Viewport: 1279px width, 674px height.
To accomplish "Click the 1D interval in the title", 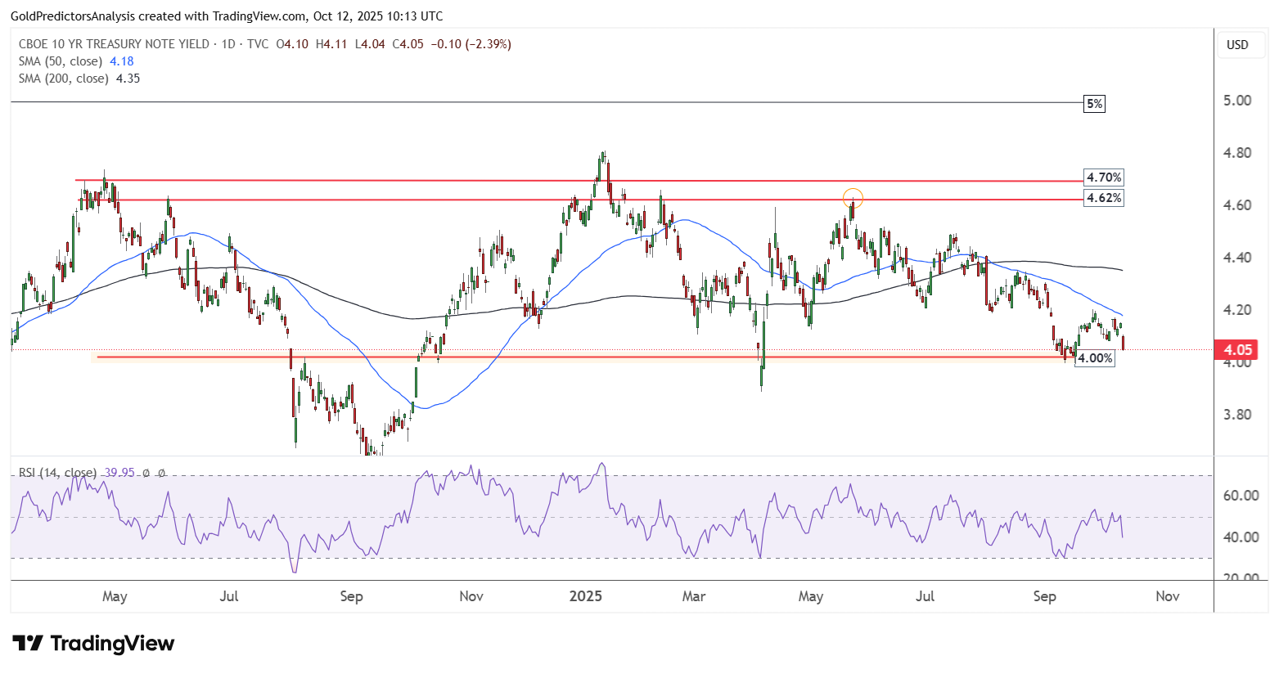I will 228,44.
